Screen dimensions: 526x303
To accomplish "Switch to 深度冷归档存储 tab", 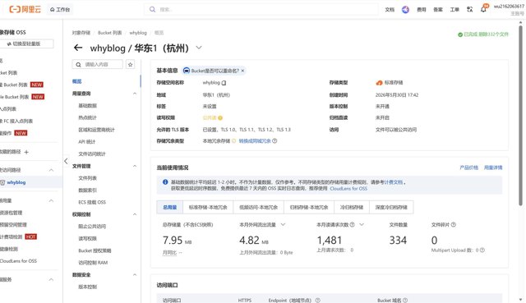I will (x=391, y=207).
